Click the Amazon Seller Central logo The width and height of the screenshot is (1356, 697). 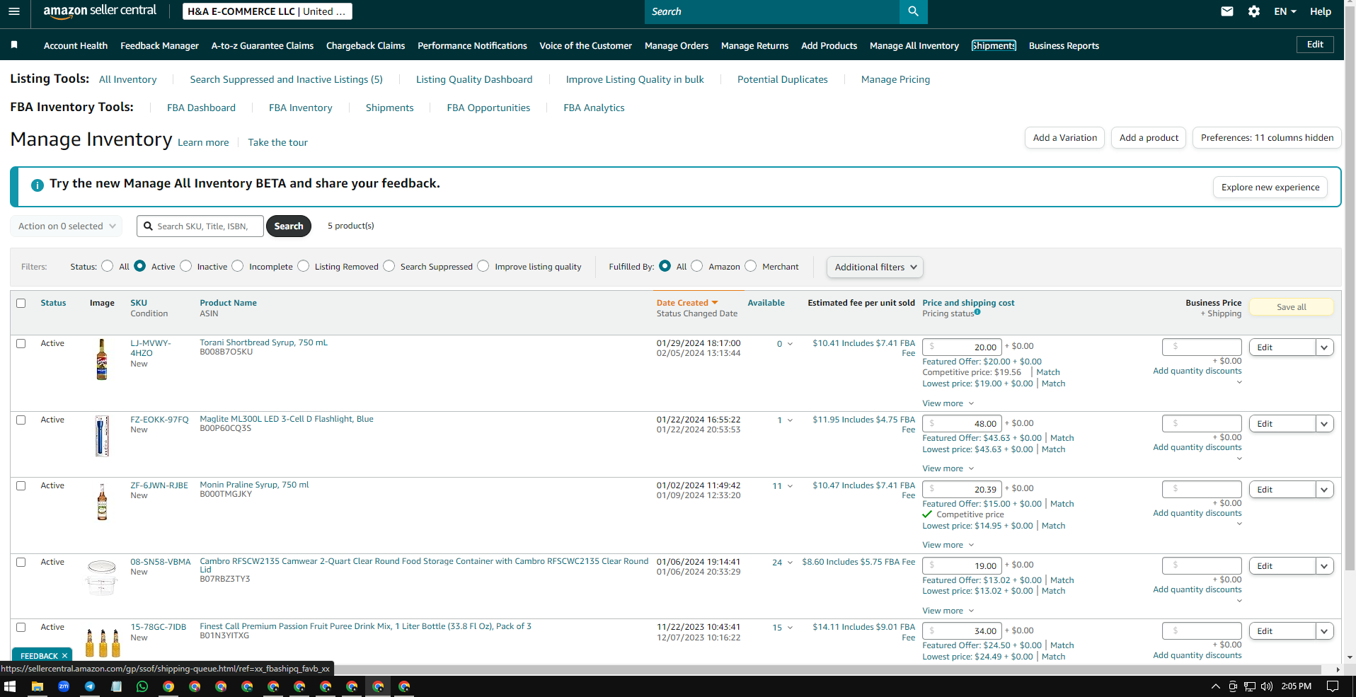[100, 11]
